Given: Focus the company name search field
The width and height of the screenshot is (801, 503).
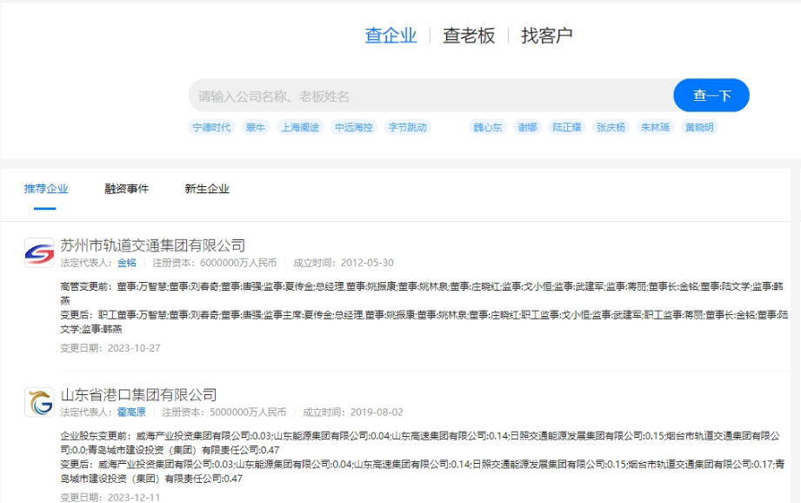Looking at the screenshot, I should point(431,96).
